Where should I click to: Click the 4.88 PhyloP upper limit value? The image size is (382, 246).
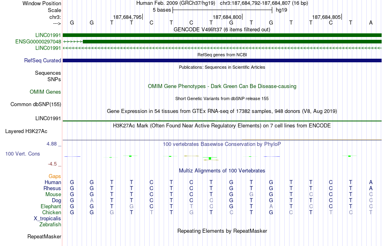tap(51, 144)
